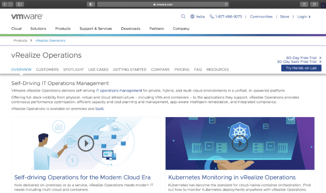Click the Safari back arrow button

[5, 4]
